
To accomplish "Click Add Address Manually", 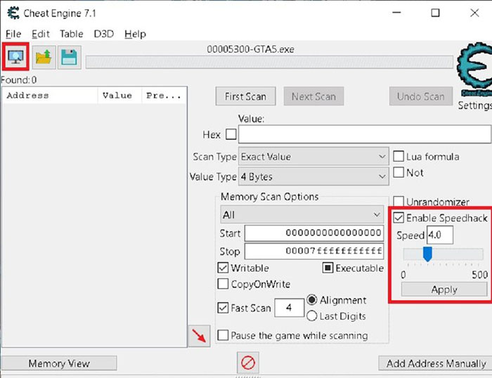I will pyautogui.click(x=436, y=363).
